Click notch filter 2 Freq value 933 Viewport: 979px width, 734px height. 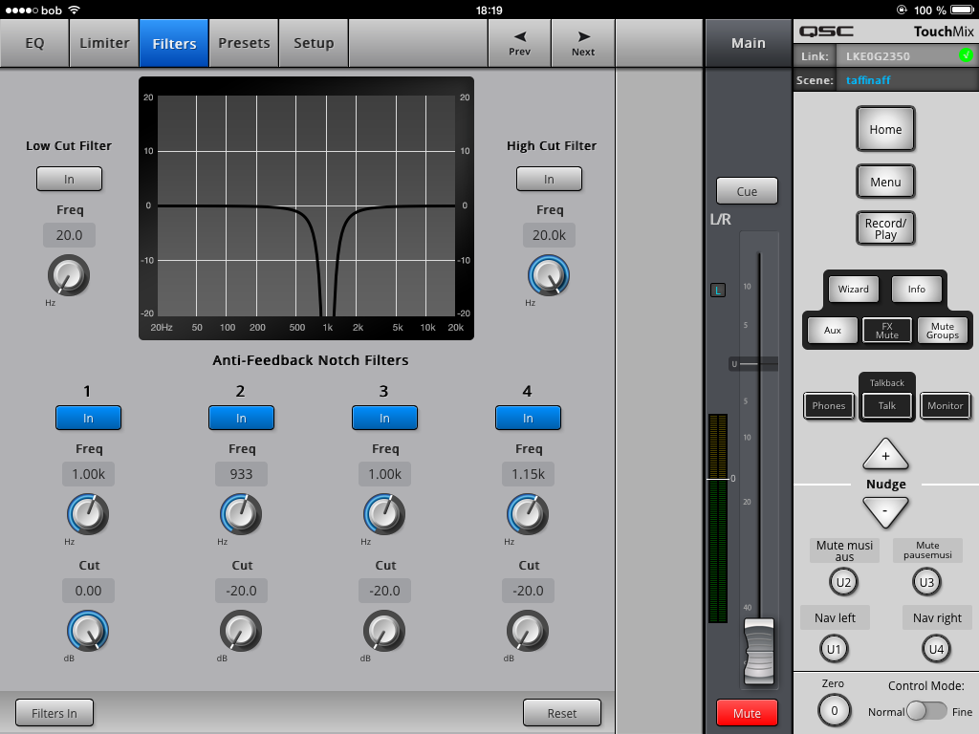pyautogui.click(x=241, y=474)
